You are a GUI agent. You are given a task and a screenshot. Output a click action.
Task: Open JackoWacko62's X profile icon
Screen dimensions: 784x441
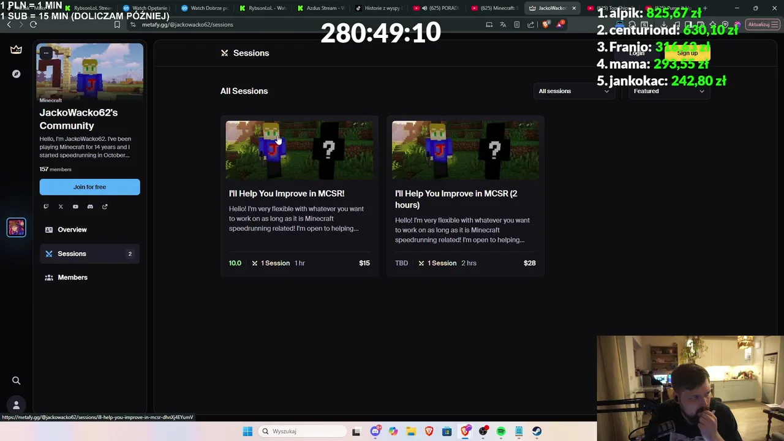[61, 206]
